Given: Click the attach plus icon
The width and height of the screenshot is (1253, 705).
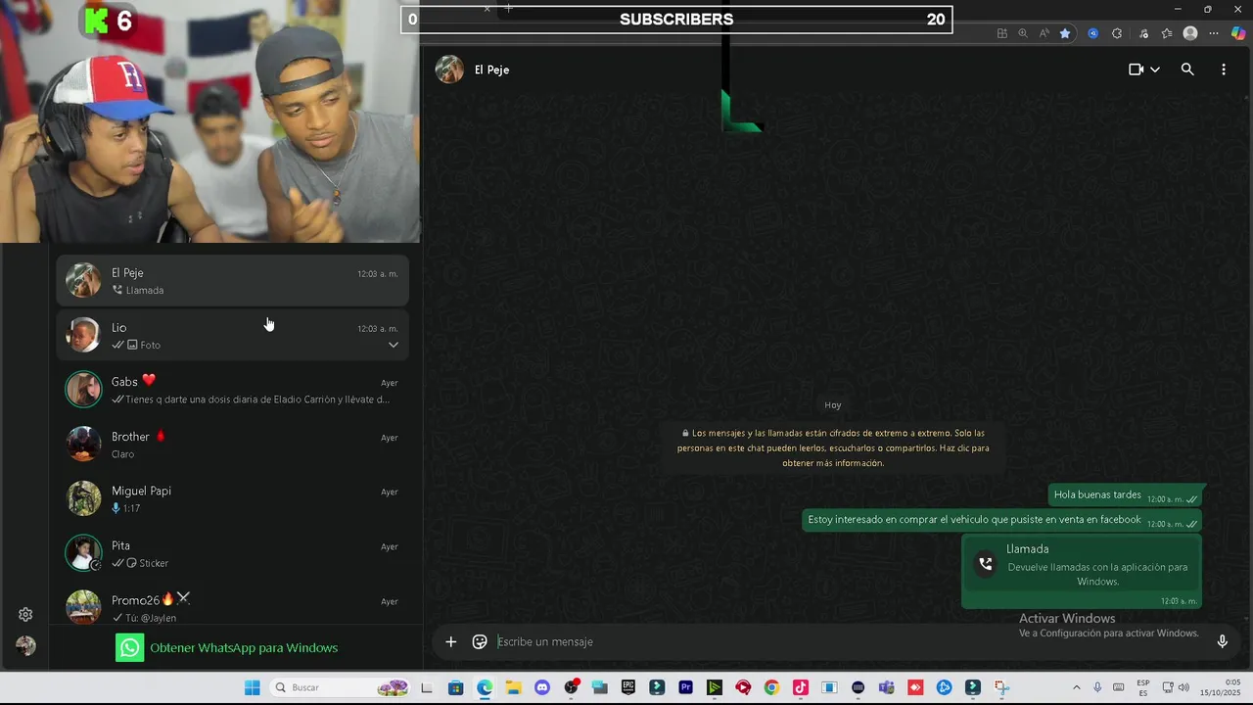Looking at the screenshot, I should coord(451,641).
